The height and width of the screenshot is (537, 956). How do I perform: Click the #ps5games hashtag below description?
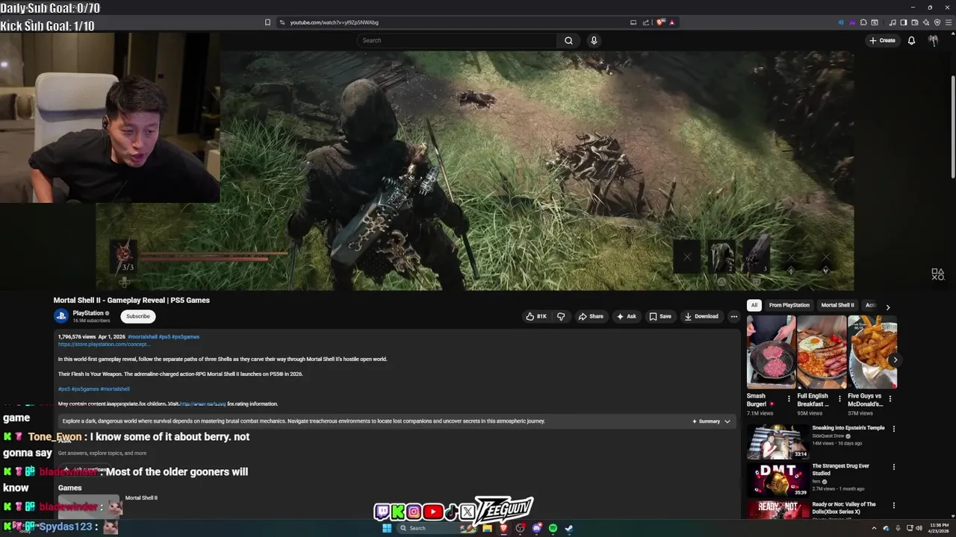pyautogui.click(x=84, y=389)
